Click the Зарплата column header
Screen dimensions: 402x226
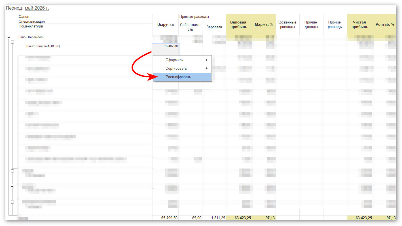pos(214,27)
